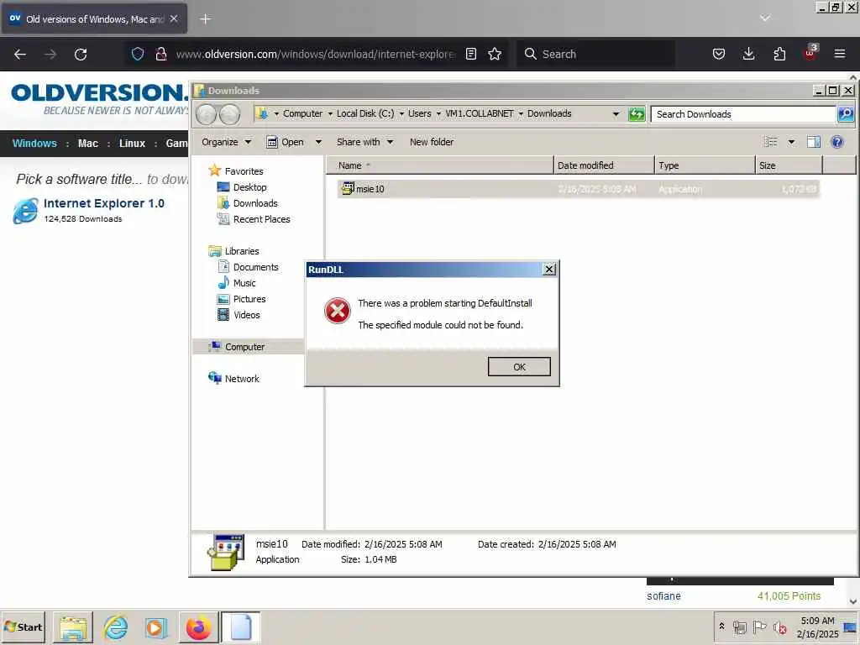Click the green refresh button in Explorer
Image resolution: width=860 pixels, height=645 pixels.
pyautogui.click(x=637, y=114)
